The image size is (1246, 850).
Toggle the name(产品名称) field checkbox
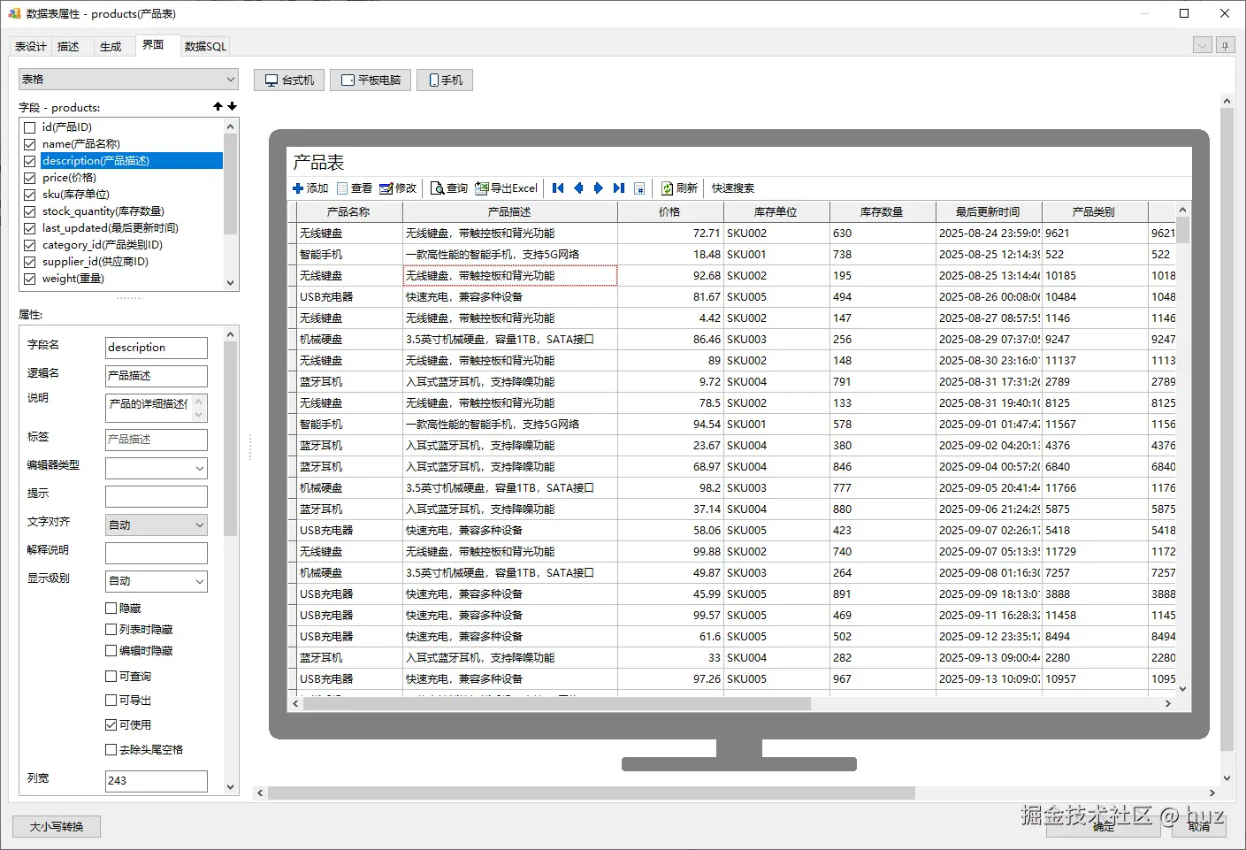[x=30, y=144]
